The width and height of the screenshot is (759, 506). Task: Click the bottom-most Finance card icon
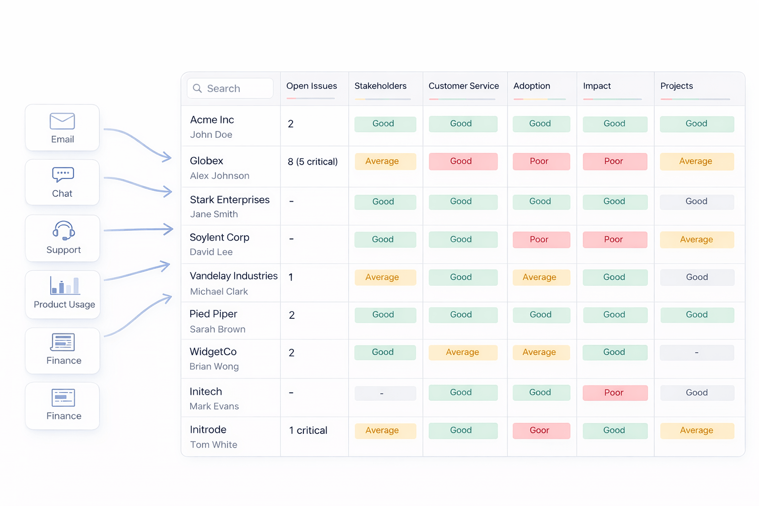[63, 398]
